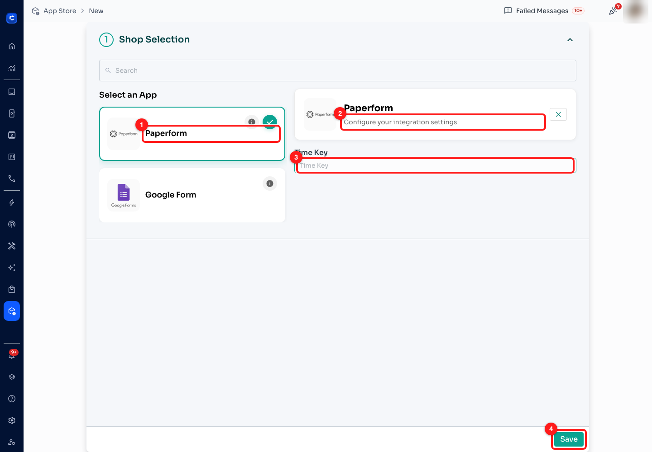Viewport: 652px width, 452px height.
Task: Open the graduation cap learning icon
Action: [x=12, y=377]
